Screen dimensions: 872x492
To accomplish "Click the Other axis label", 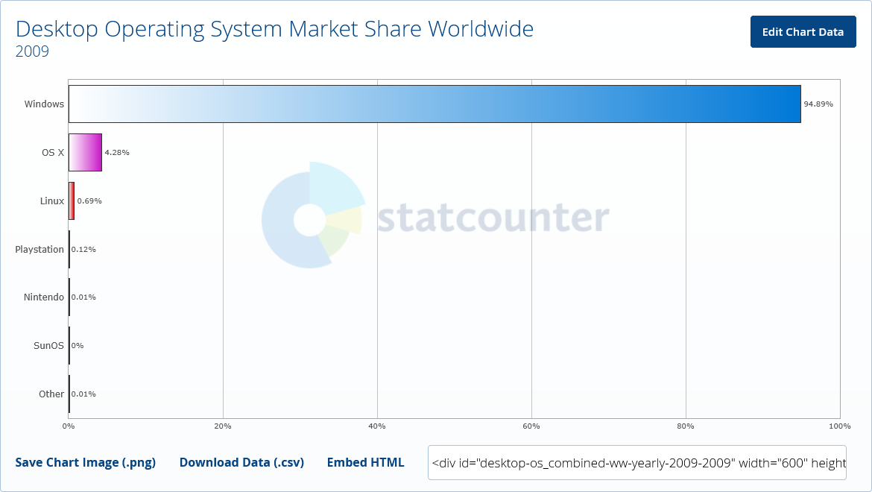I will pos(51,394).
